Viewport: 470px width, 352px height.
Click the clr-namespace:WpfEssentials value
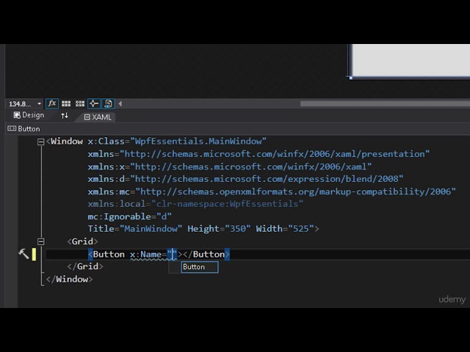[227, 204]
